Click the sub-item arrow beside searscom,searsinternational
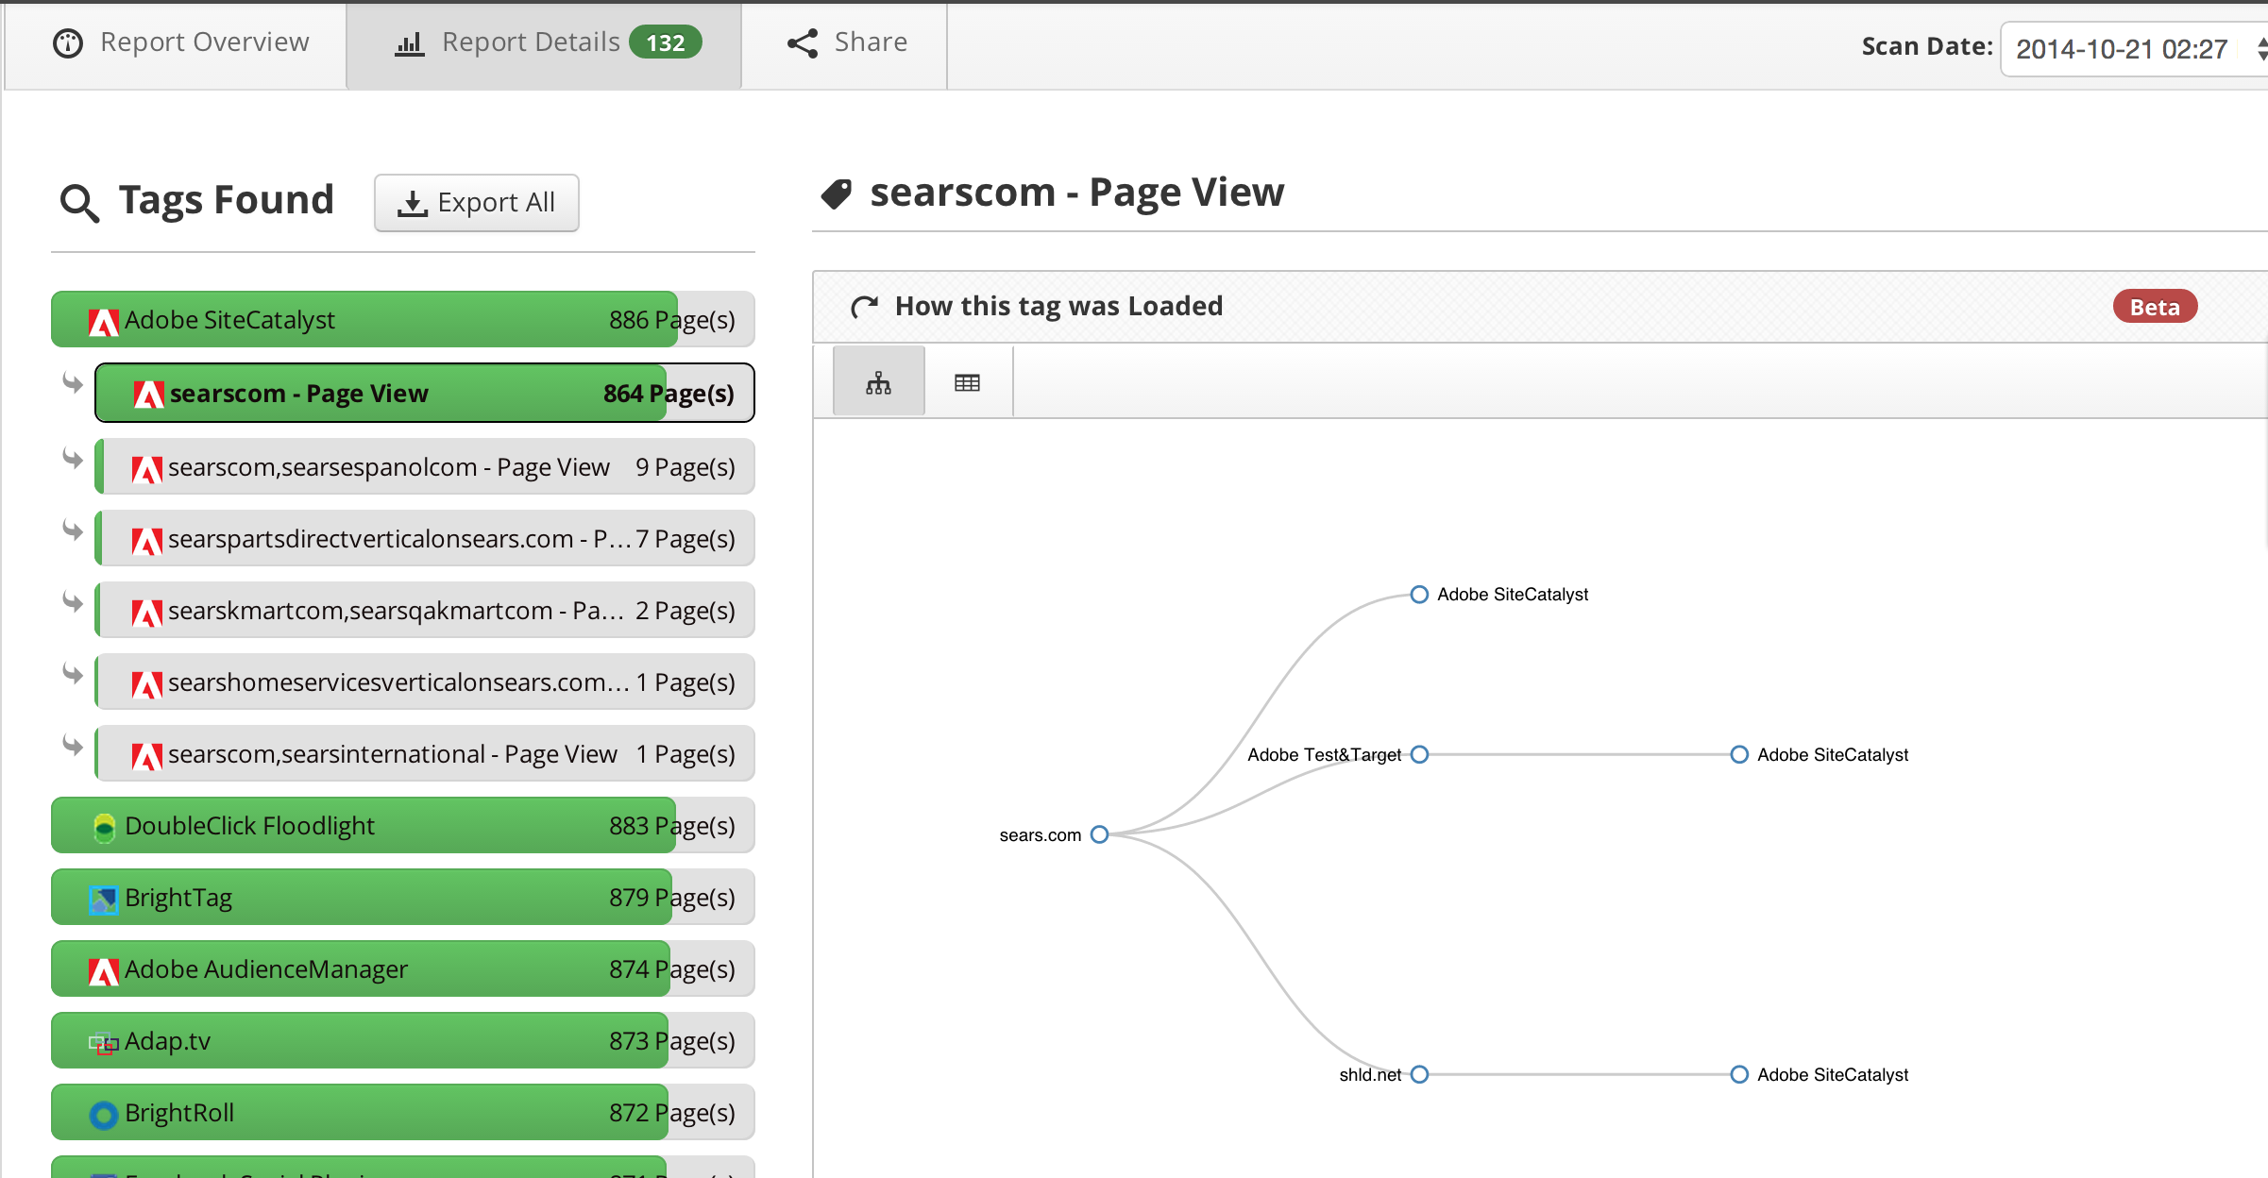The height and width of the screenshot is (1178, 2268). [73, 746]
